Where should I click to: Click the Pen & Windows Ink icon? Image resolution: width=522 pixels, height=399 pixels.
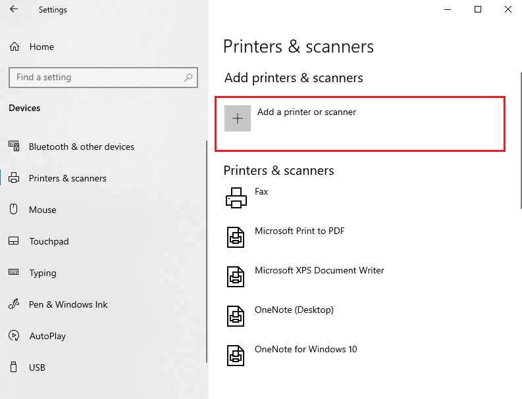coord(14,304)
